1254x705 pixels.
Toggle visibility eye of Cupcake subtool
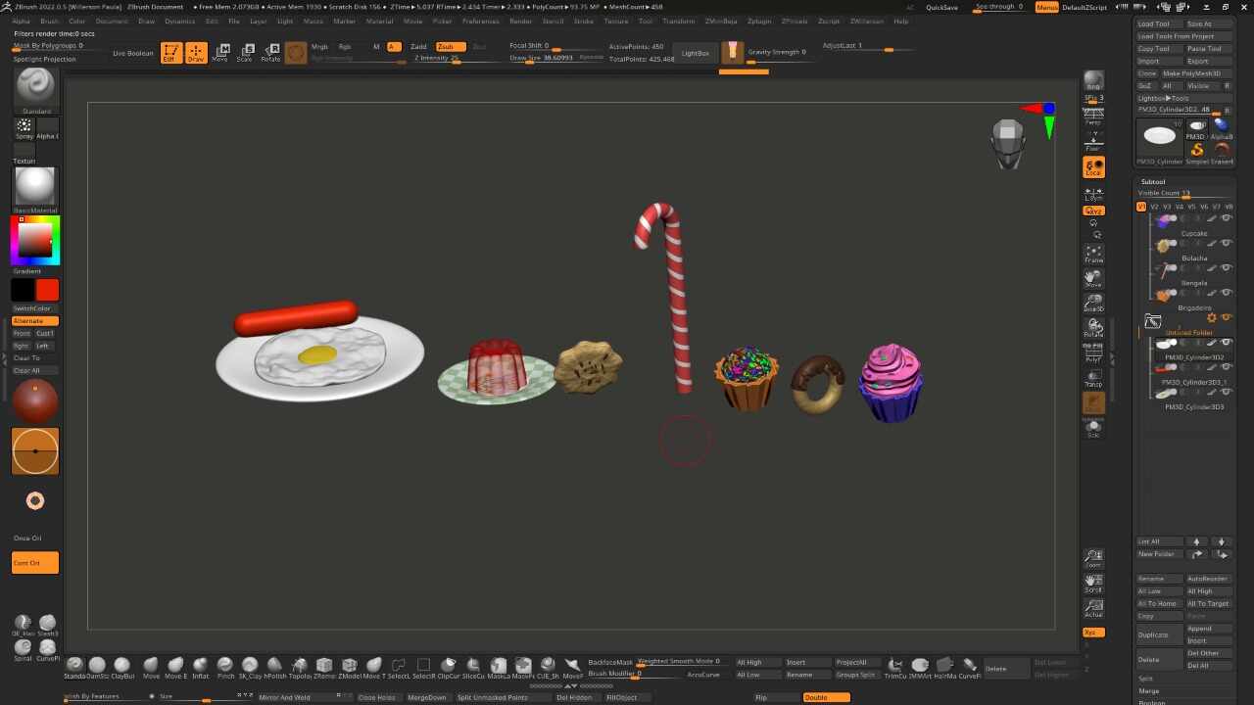(x=1226, y=218)
